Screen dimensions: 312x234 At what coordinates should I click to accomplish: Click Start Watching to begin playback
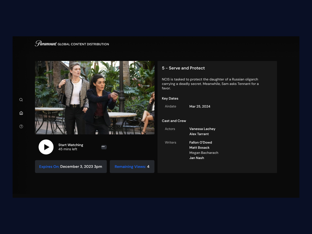coord(70,145)
